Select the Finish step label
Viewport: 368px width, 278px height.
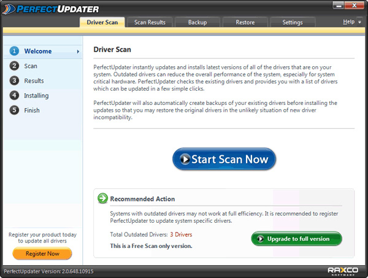pyautogui.click(x=32, y=110)
